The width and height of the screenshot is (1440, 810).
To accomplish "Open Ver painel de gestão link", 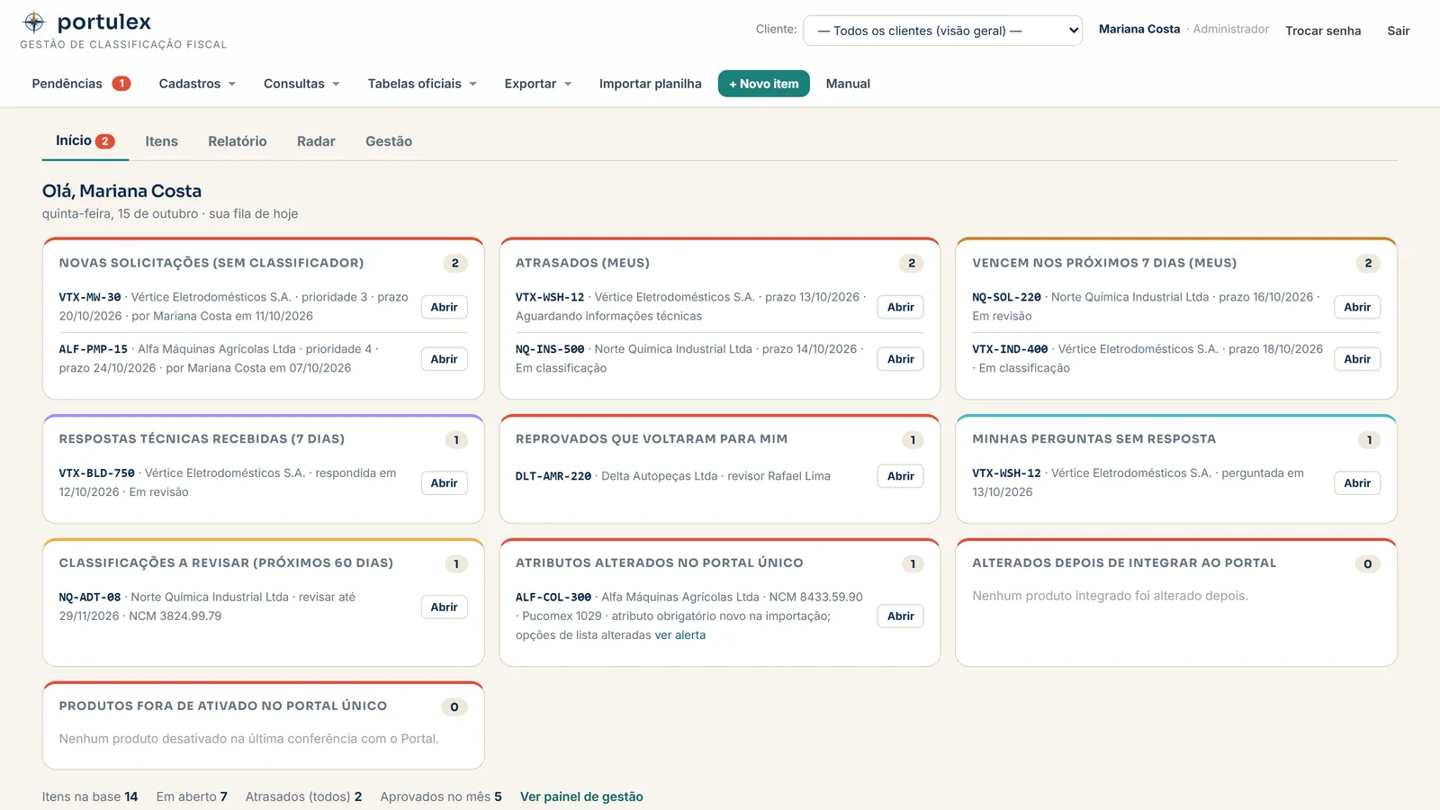I will 581,796.
